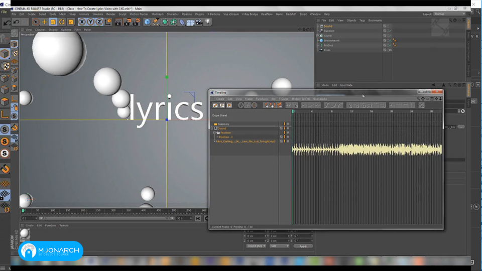This screenshot has width=482, height=271.
Task: Expand the mp3 sound track row
Action: pyautogui.click(x=214, y=142)
